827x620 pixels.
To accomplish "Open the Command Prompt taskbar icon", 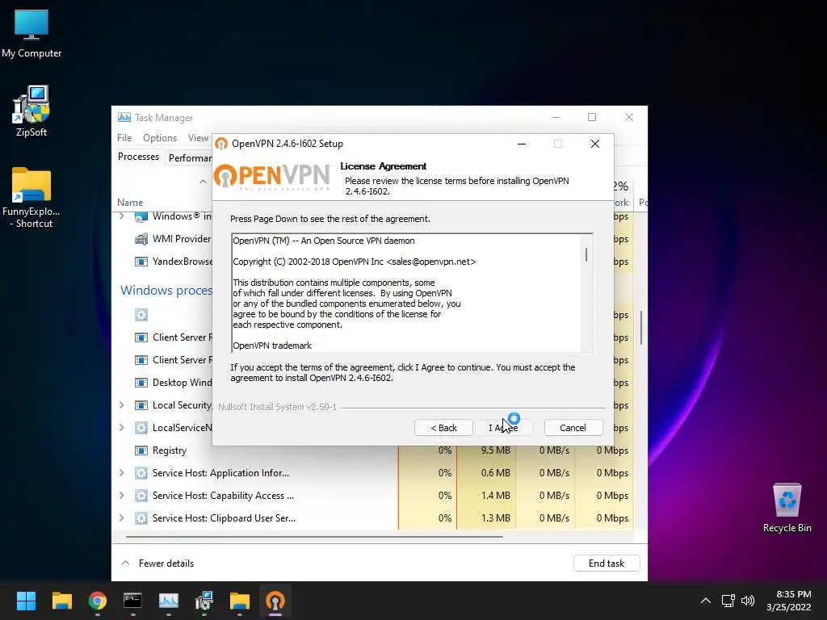I will pos(133,601).
